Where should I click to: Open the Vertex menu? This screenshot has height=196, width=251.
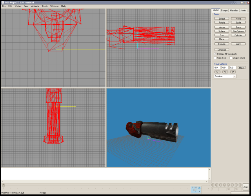(18, 6)
